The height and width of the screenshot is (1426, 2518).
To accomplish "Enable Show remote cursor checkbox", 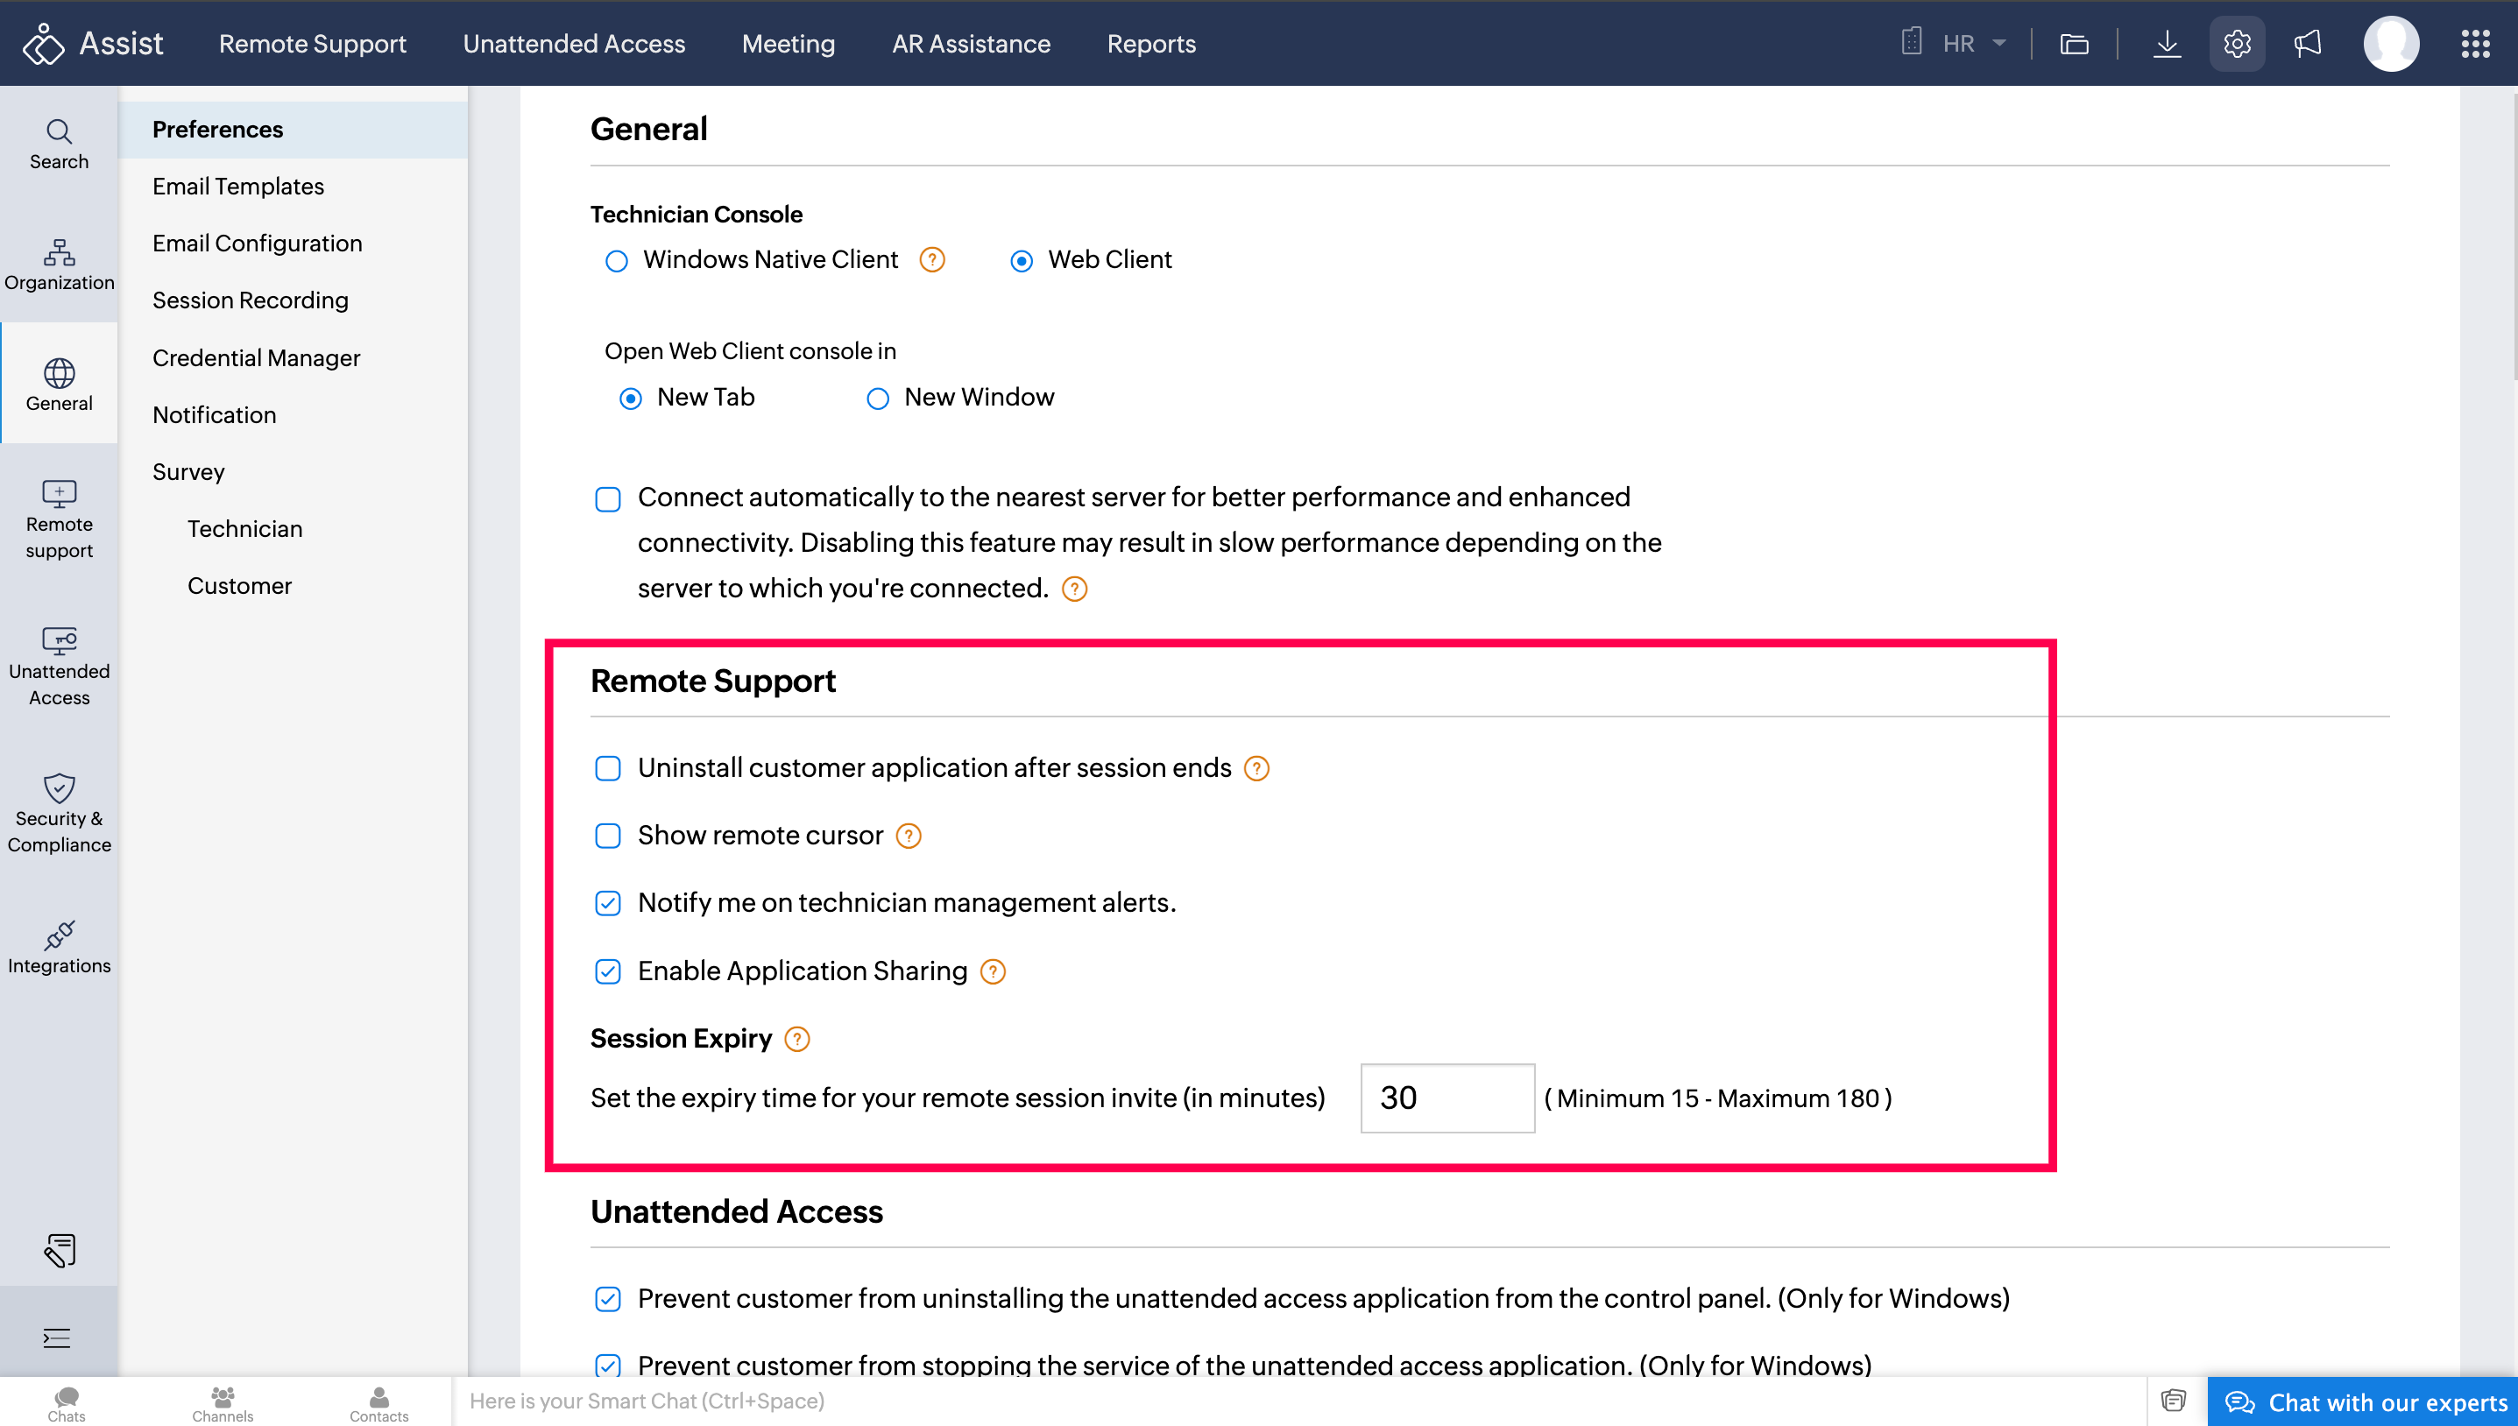I will tap(607, 836).
